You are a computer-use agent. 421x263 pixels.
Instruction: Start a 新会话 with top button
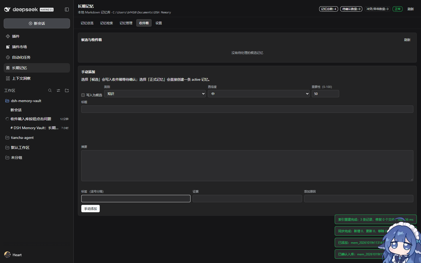coord(37,23)
